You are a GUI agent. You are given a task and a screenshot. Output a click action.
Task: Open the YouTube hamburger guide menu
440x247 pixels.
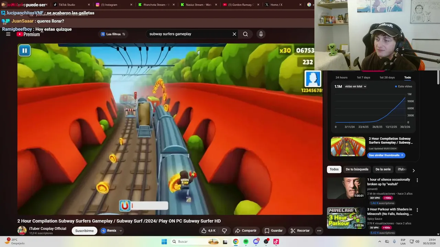tap(8, 34)
